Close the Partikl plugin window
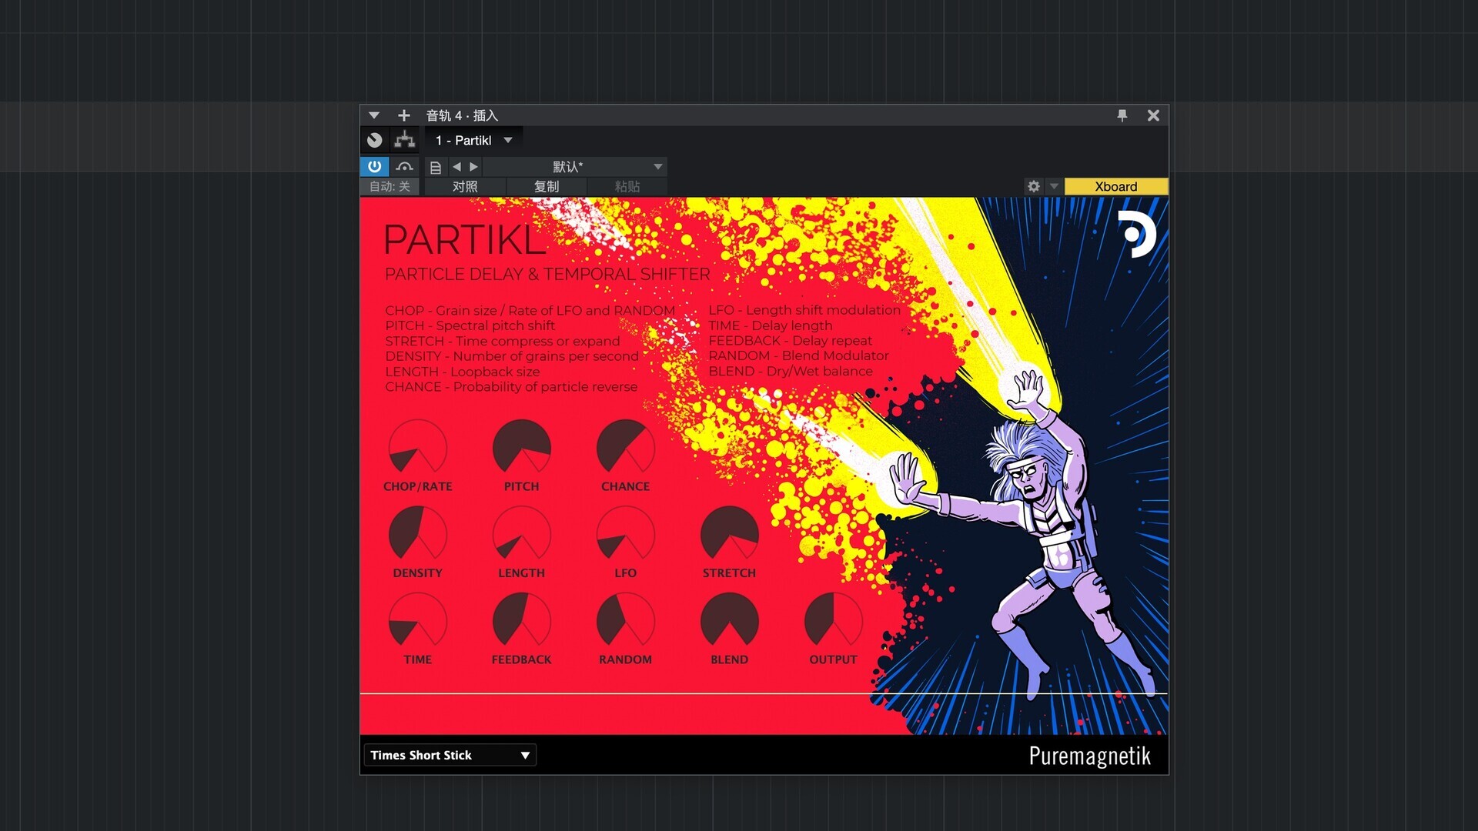This screenshot has width=1478, height=831. point(1153,115)
